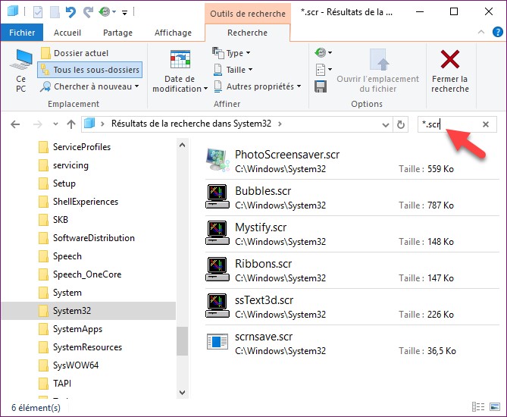507x417 pixels.
Task: Click new folder quick access icon
Action: 55,12
